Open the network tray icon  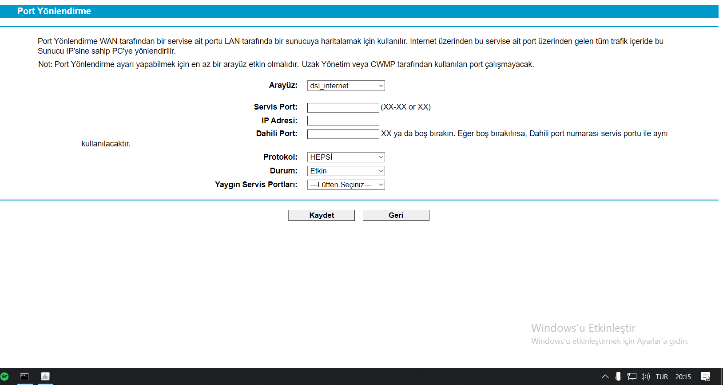tap(632, 377)
